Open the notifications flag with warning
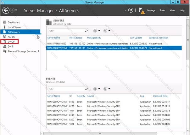 [x=142, y=11]
